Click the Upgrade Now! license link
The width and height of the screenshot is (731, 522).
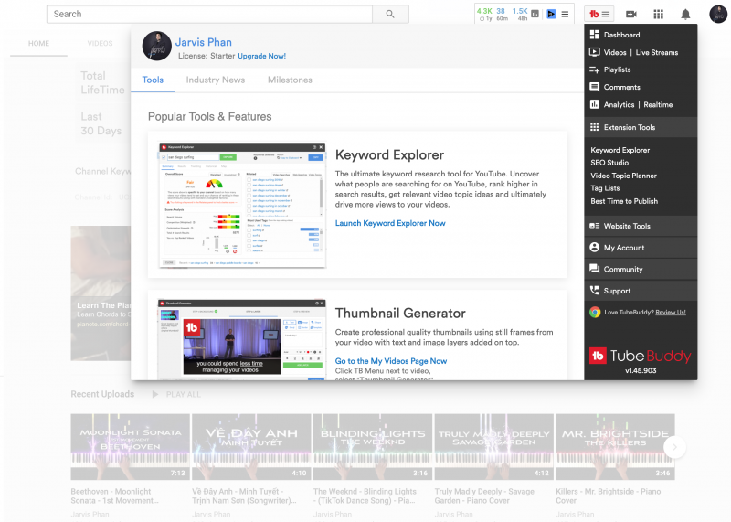[261, 56]
